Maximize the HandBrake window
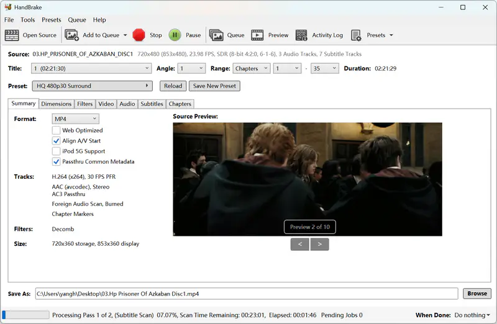The image size is (497, 324). pyautogui.click(x=463, y=7)
